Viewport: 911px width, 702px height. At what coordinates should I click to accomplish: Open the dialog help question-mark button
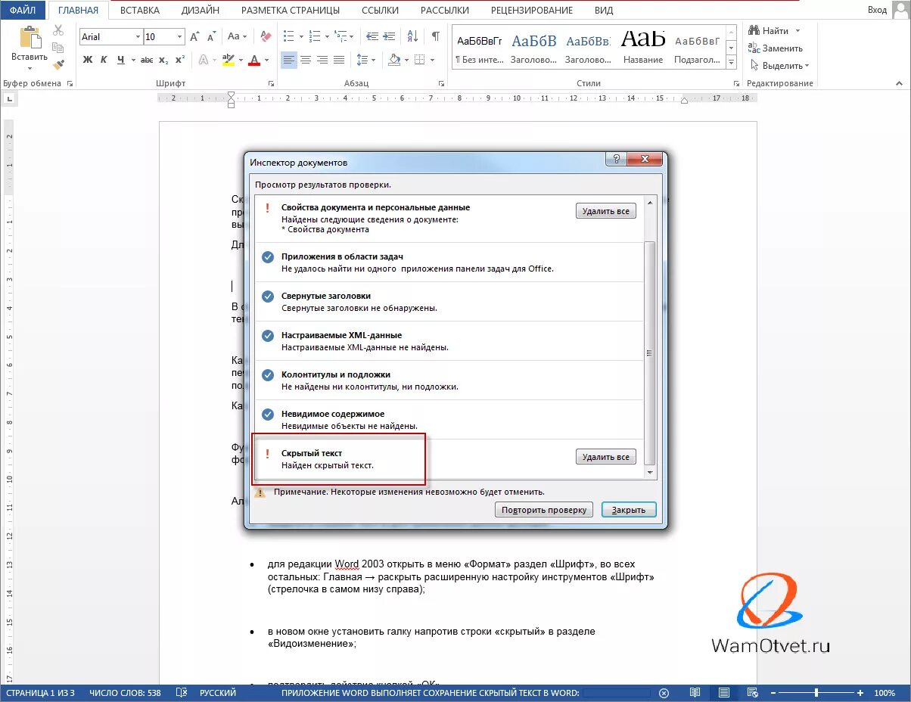pos(616,159)
